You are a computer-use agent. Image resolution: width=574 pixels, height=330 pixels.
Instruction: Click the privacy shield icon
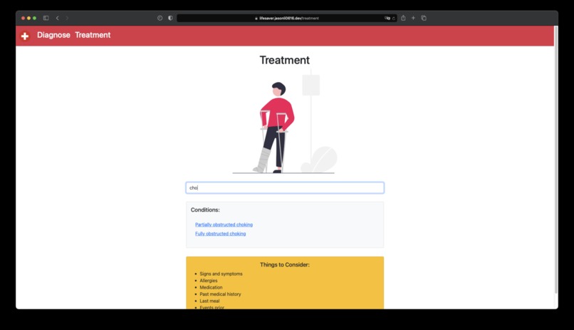click(170, 18)
